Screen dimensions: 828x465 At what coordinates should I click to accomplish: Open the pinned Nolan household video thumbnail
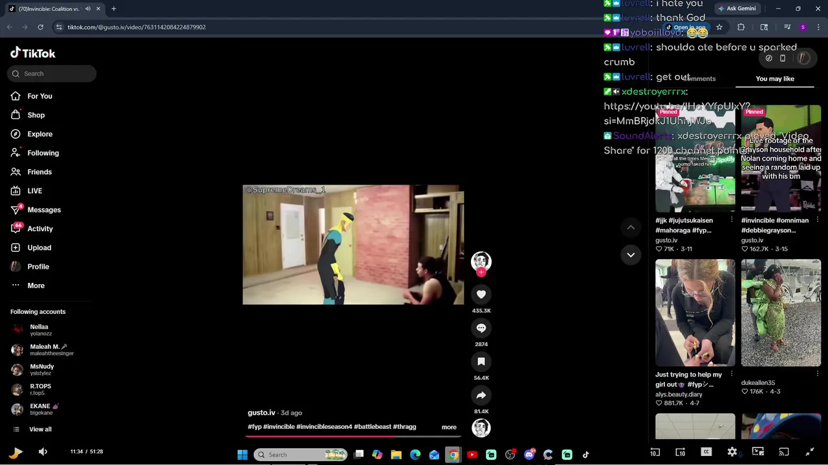tap(781, 158)
